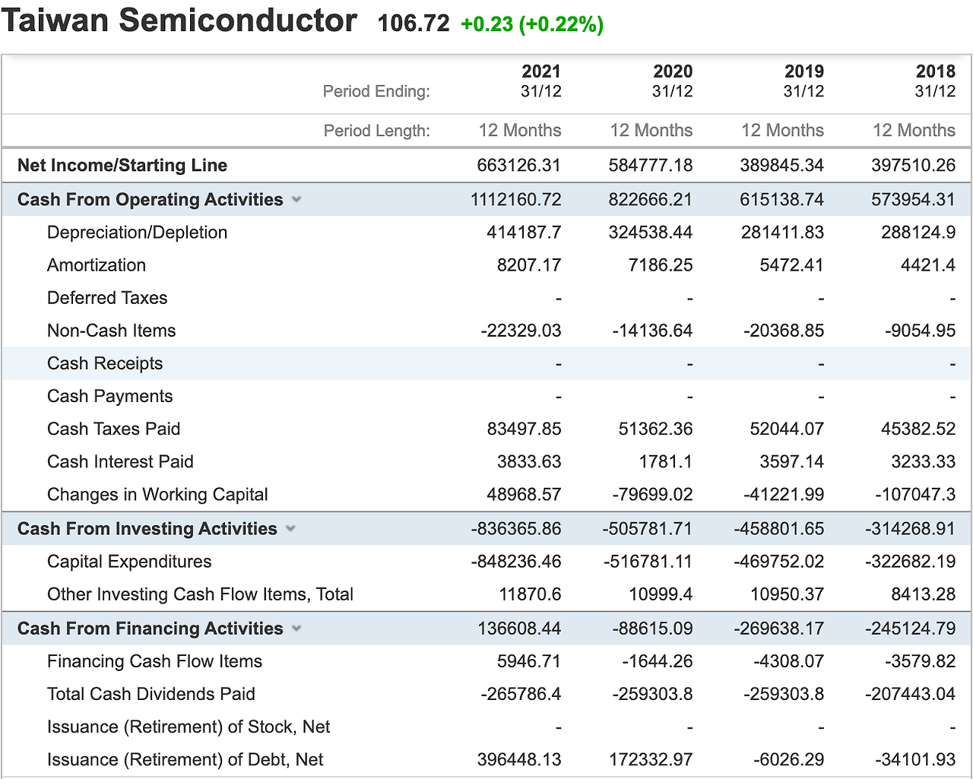Screen dimensions: 973x779
Task: Select depreciation value 324538.44
Action: click(x=651, y=233)
